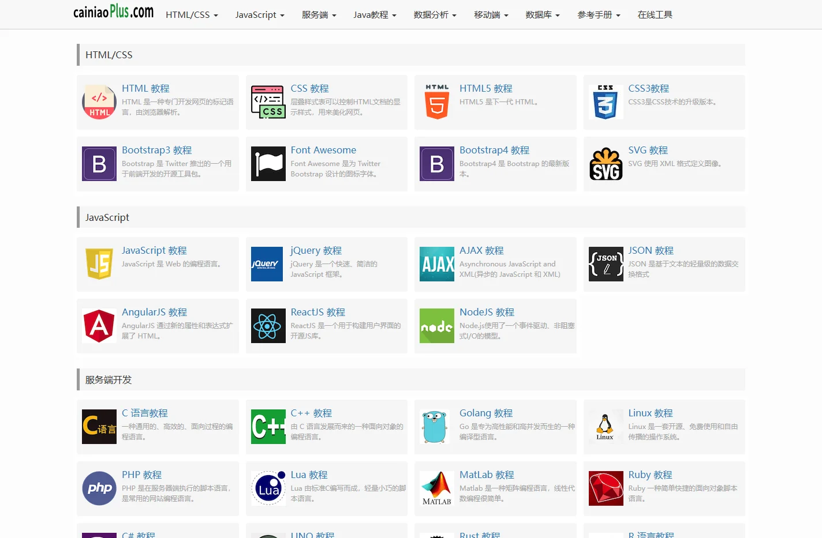Click the ReactJS atom icon
Screen dimensions: 822x538
[x=268, y=326]
